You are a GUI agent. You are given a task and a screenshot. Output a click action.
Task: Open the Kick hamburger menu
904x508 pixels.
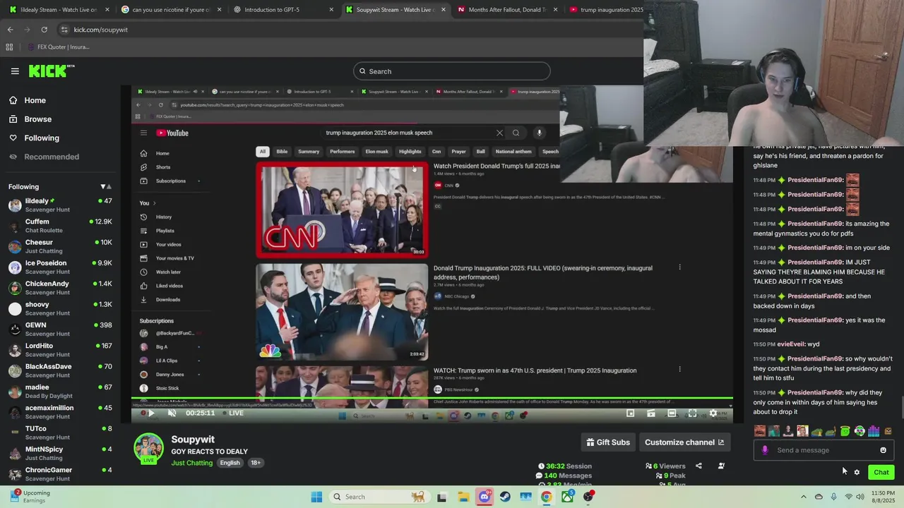(x=15, y=71)
